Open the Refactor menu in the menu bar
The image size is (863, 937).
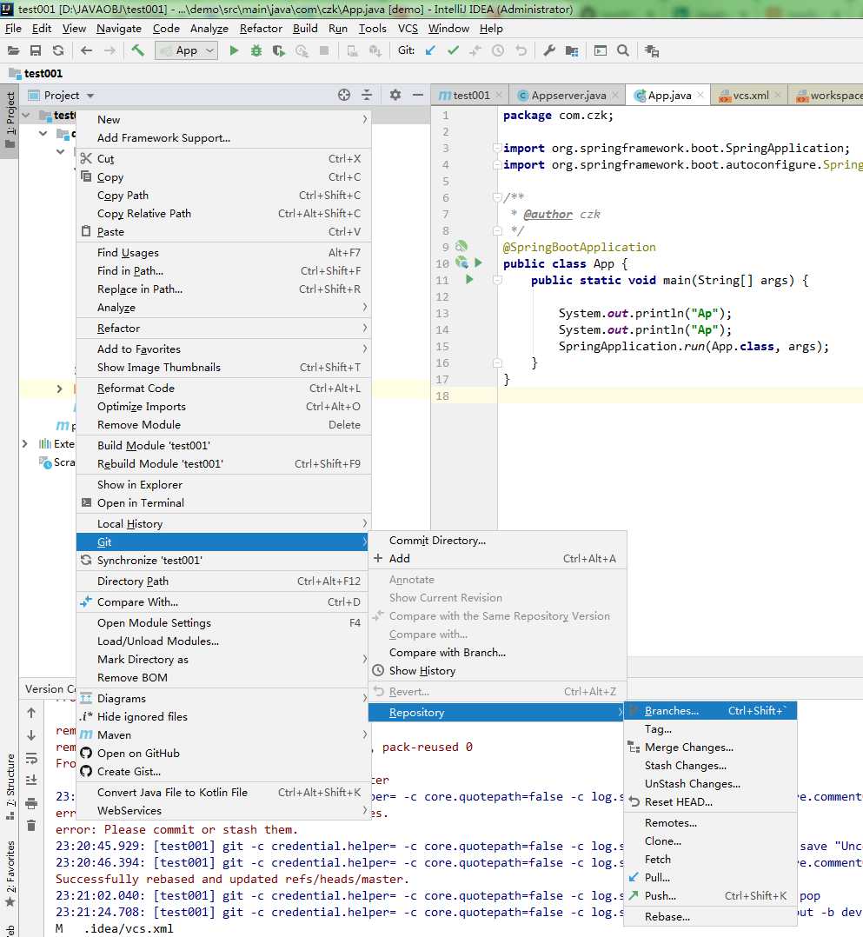(x=261, y=28)
